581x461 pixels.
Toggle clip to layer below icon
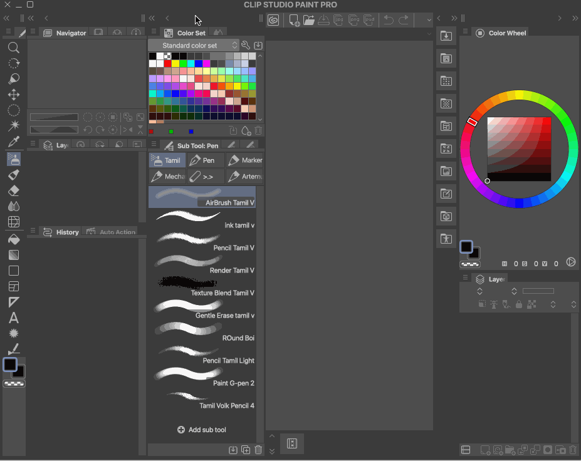(x=481, y=304)
